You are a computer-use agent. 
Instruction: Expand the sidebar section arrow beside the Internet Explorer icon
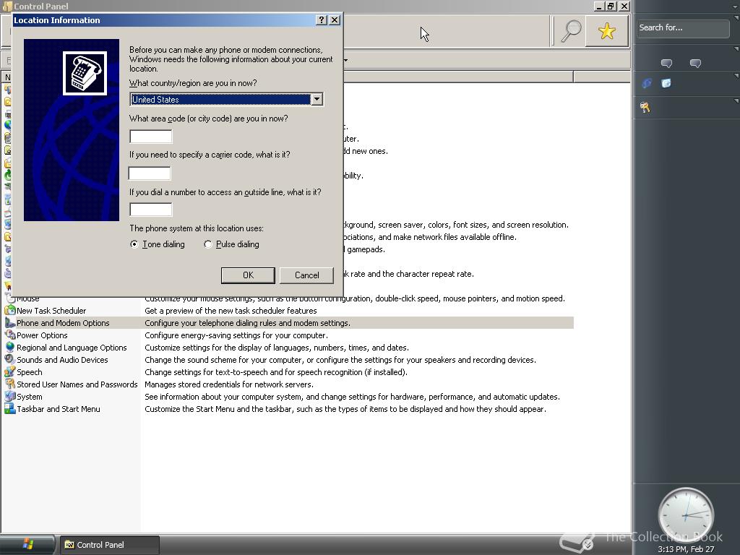tap(736, 75)
